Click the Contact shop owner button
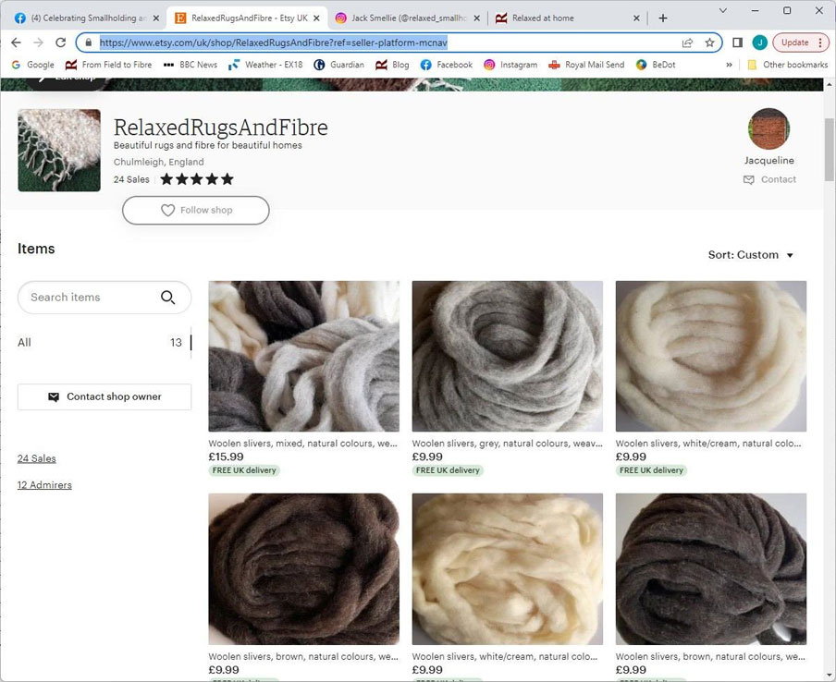Image resolution: width=836 pixels, height=682 pixels. point(104,397)
